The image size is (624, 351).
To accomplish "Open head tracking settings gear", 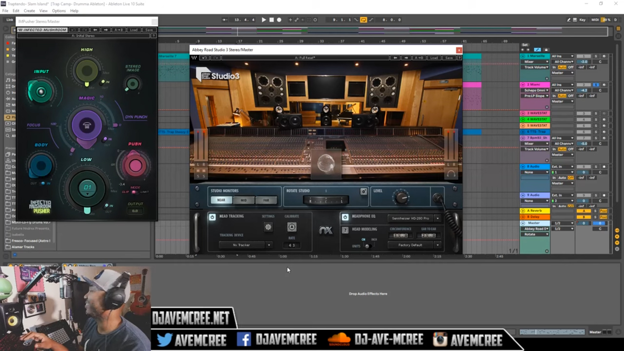I will pos(268,227).
